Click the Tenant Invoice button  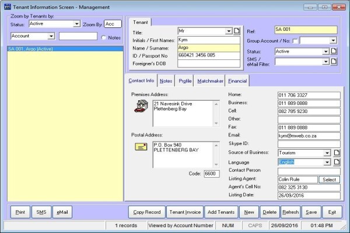tap(185, 212)
